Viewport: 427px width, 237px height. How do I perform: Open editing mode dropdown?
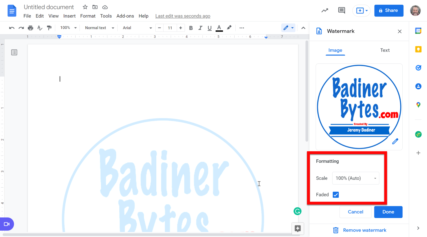(x=288, y=28)
